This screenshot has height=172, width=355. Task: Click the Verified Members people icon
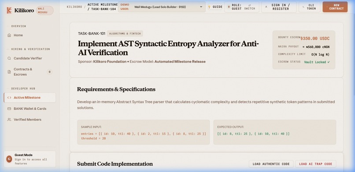click(x=9, y=120)
